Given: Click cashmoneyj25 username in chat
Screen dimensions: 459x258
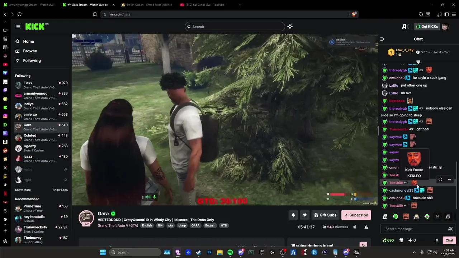Looking at the screenshot, I should pos(401,190).
